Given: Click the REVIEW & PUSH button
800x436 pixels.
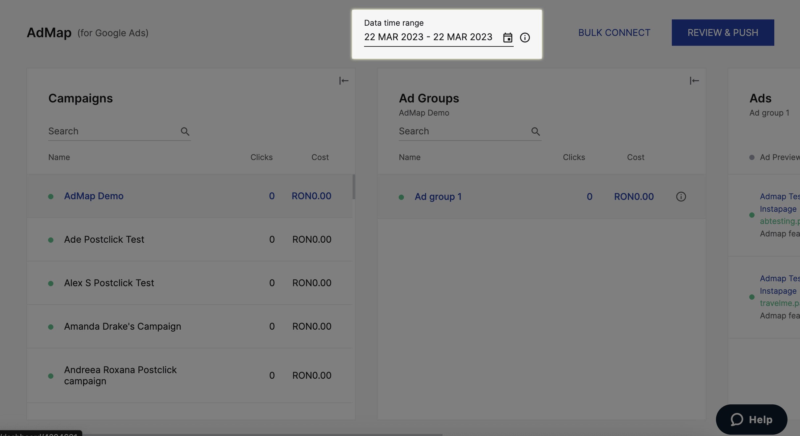Looking at the screenshot, I should tap(723, 33).
